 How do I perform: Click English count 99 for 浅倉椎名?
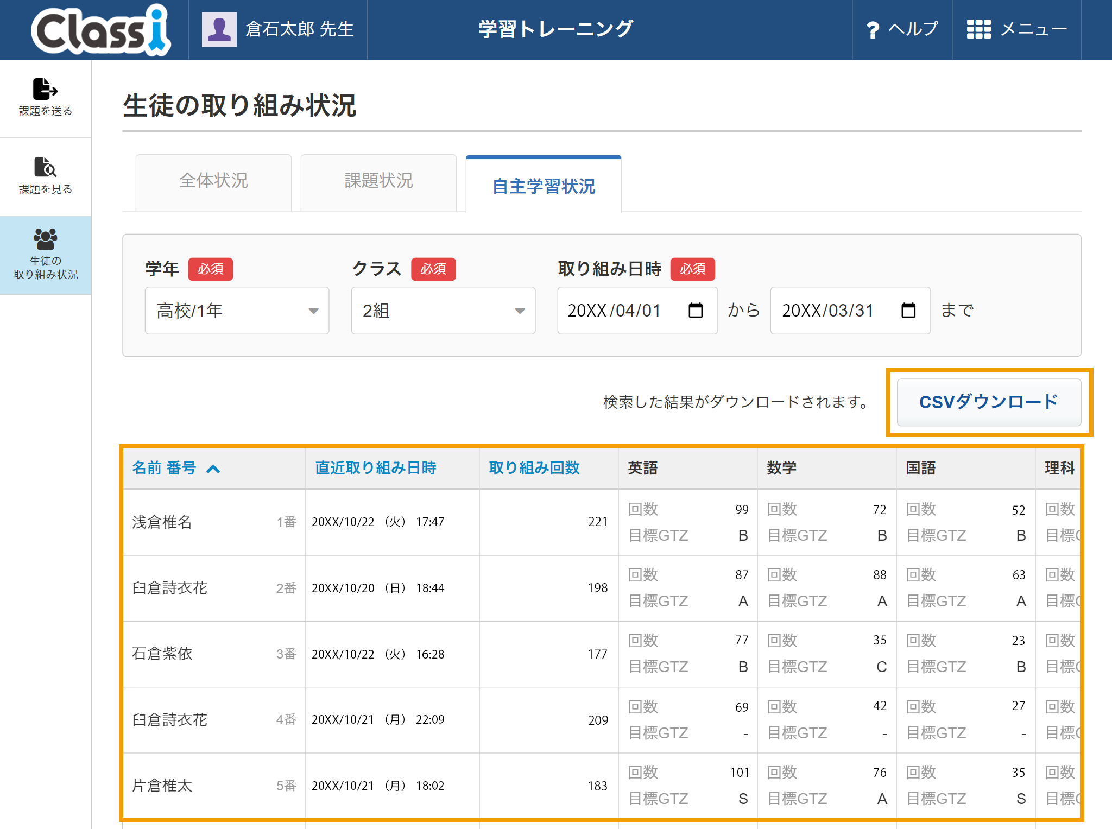click(x=742, y=510)
